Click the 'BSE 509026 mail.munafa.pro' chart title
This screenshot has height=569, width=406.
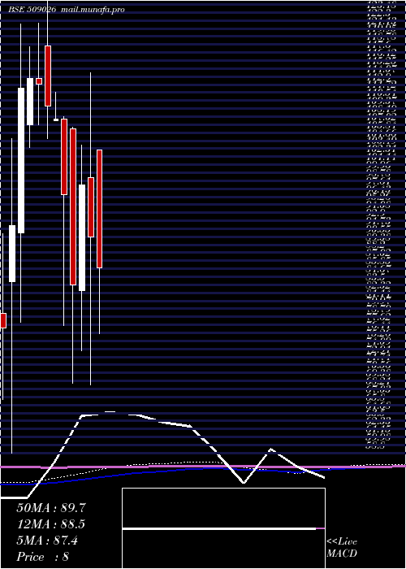point(67,10)
